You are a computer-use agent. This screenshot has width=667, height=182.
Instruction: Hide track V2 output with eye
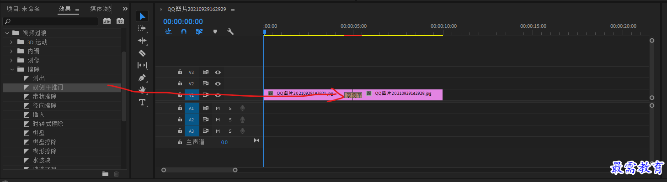click(x=218, y=83)
